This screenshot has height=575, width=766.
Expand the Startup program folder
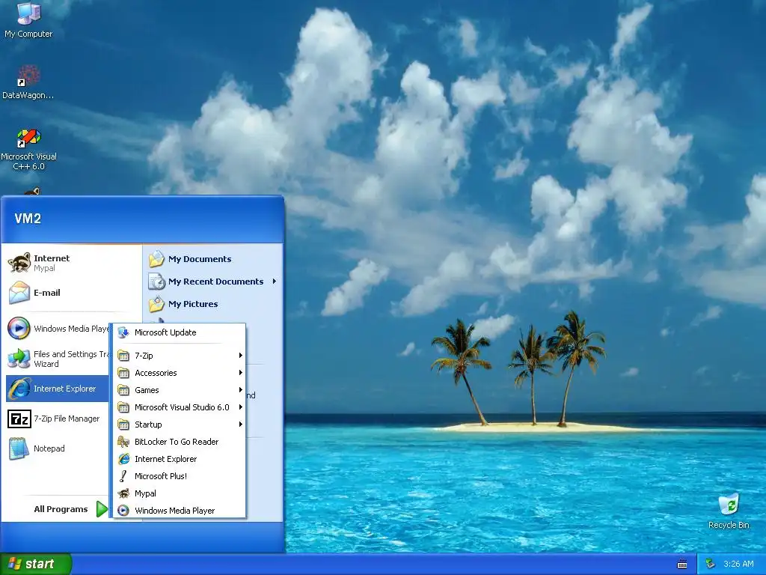tap(180, 425)
